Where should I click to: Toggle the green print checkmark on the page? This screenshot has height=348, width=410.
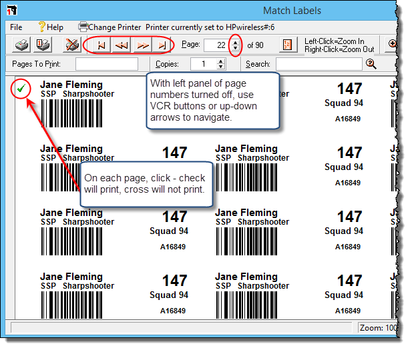click(x=21, y=89)
